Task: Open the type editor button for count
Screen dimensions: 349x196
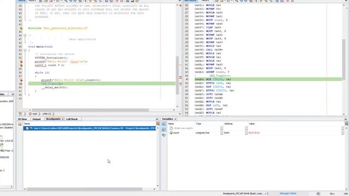Action: pos(221,133)
